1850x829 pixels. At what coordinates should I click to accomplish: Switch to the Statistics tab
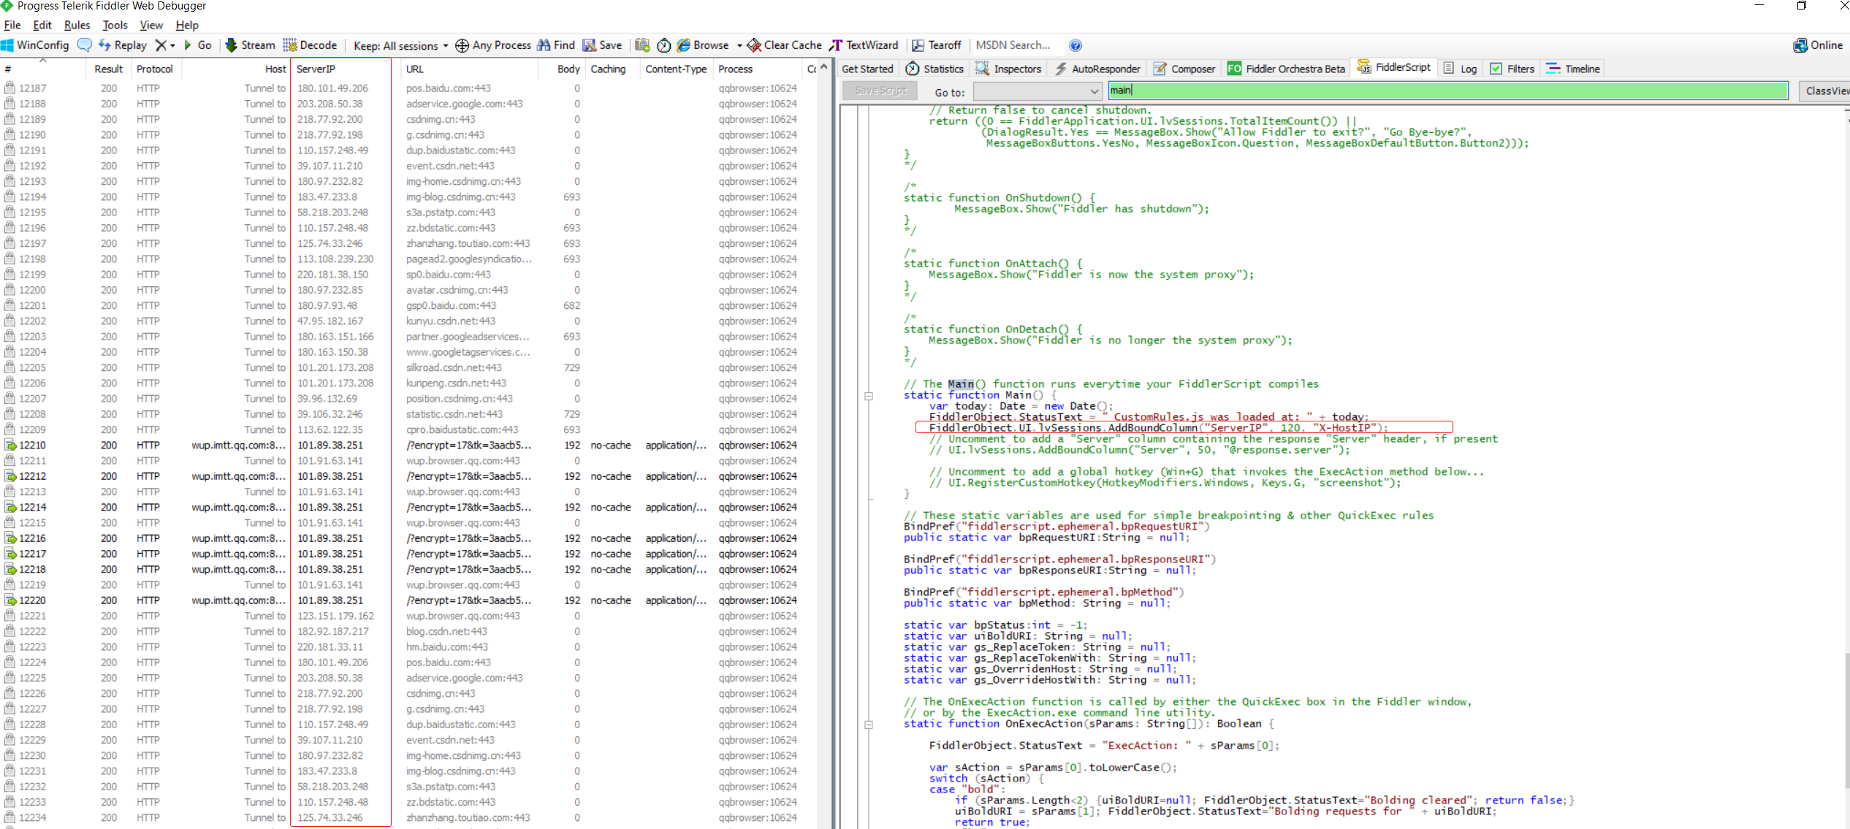(934, 69)
